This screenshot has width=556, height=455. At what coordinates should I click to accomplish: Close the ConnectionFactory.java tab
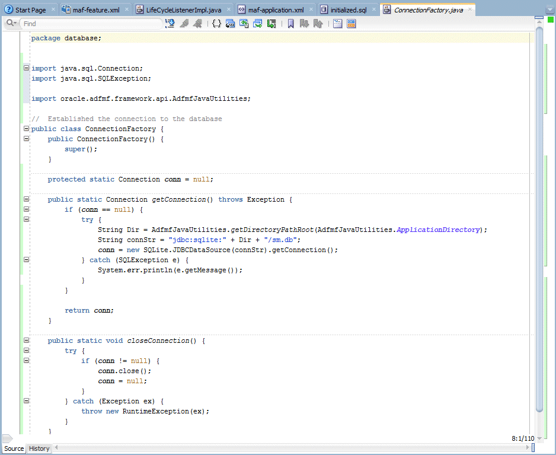pyautogui.click(x=470, y=9)
